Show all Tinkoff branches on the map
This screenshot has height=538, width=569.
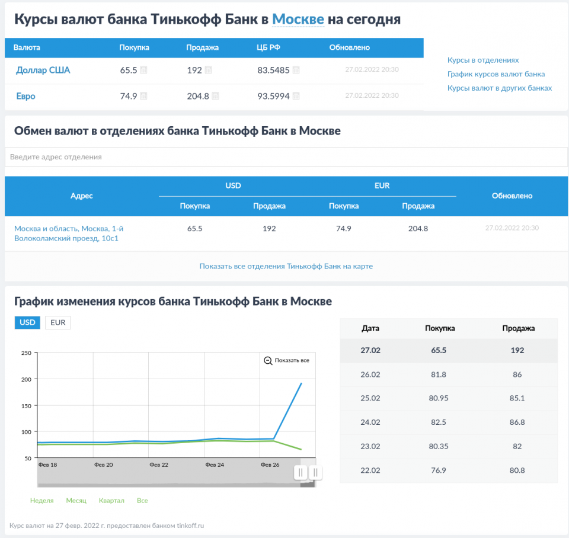pos(286,267)
